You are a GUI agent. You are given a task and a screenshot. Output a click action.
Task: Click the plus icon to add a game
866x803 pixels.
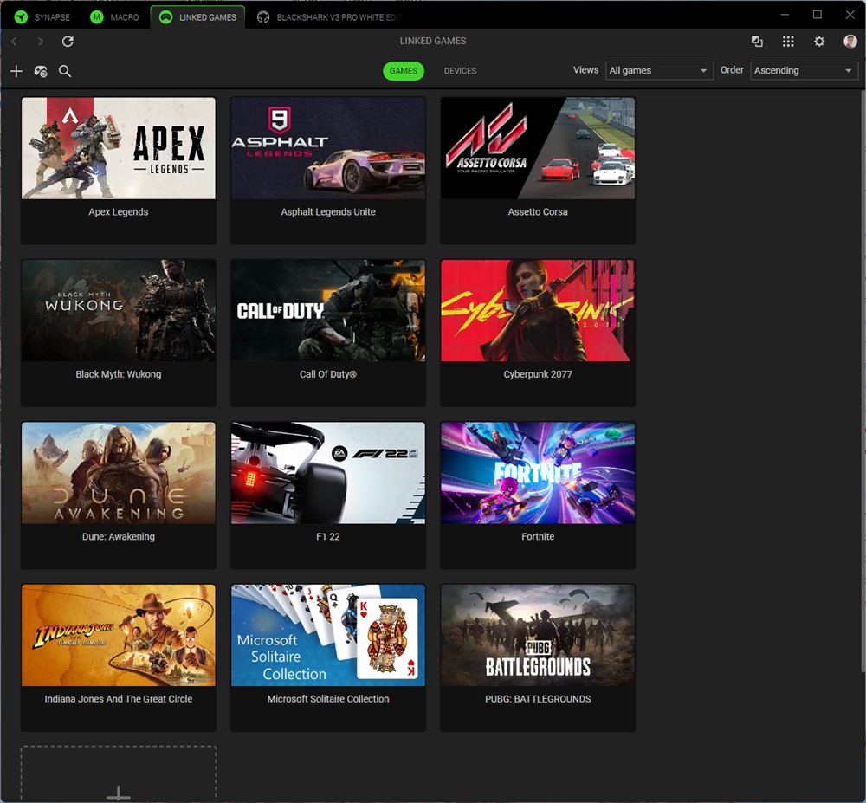tap(16, 71)
